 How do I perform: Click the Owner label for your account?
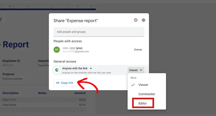(x=138, y=49)
